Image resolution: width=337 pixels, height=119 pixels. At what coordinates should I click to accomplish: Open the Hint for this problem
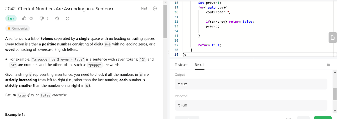(x=144, y=8)
